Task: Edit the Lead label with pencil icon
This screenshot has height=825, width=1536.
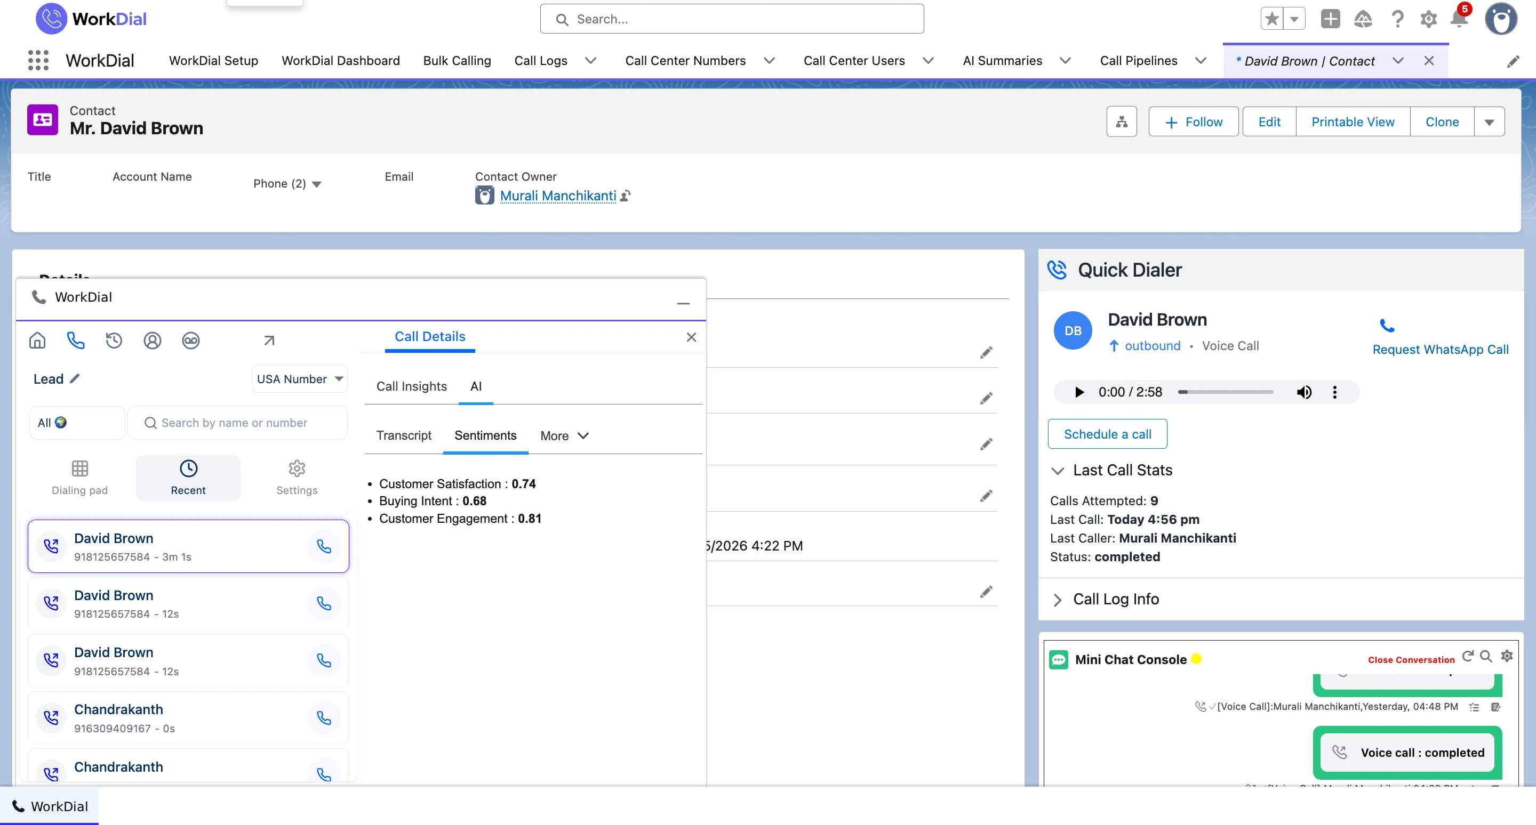Action: pyautogui.click(x=75, y=379)
